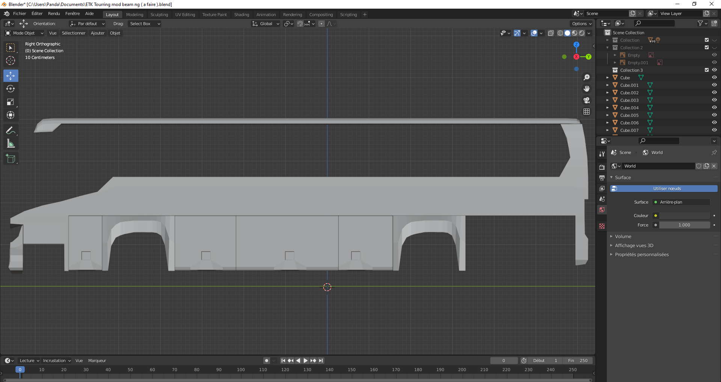
Task: Choose the Annotate pencil tool
Action: point(11,131)
